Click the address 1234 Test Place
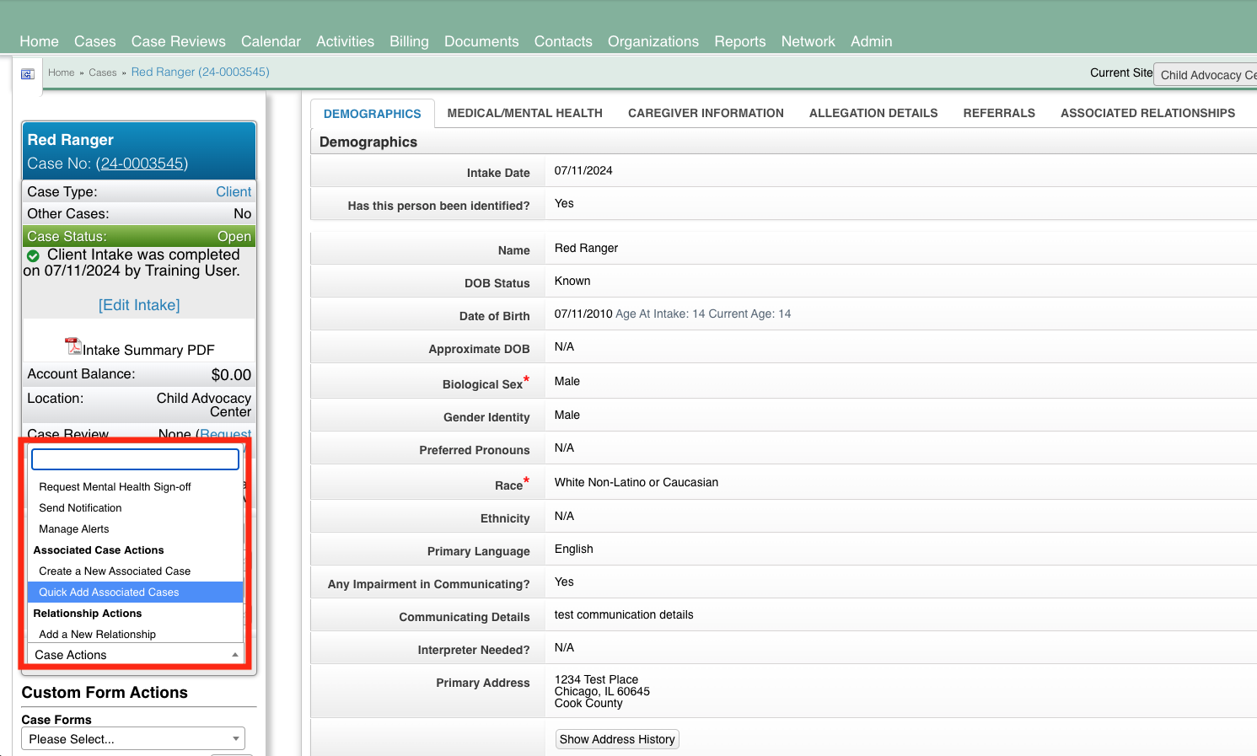This screenshot has width=1257, height=756. 596,679
